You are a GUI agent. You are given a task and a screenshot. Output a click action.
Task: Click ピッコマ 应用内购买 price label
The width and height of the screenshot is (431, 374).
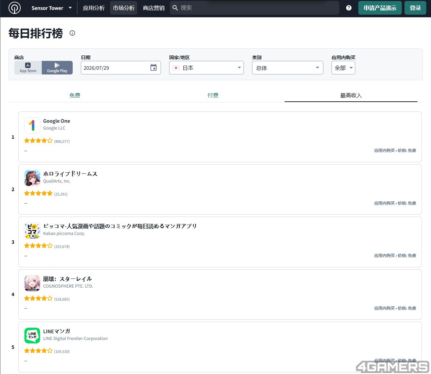[395, 256]
